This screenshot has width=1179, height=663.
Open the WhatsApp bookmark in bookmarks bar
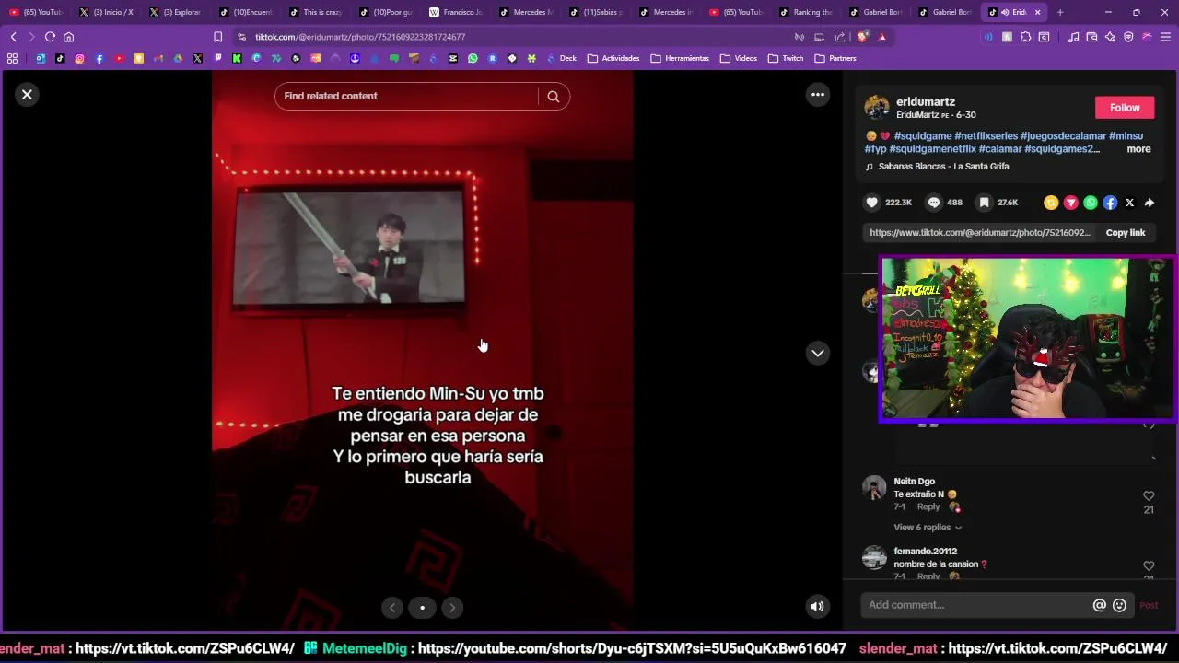pyautogui.click(x=473, y=58)
